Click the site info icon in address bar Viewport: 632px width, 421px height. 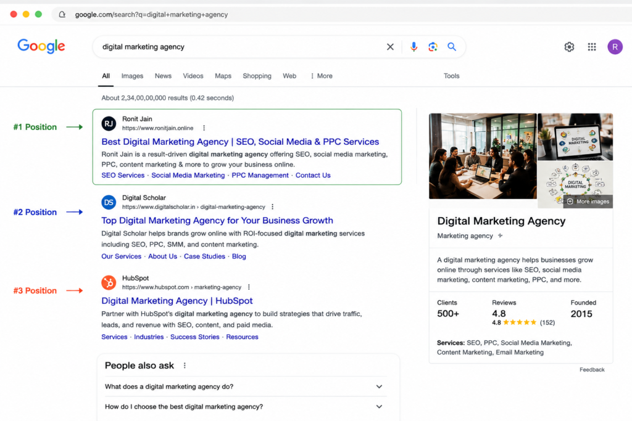pyautogui.click(x=62, y=15)
